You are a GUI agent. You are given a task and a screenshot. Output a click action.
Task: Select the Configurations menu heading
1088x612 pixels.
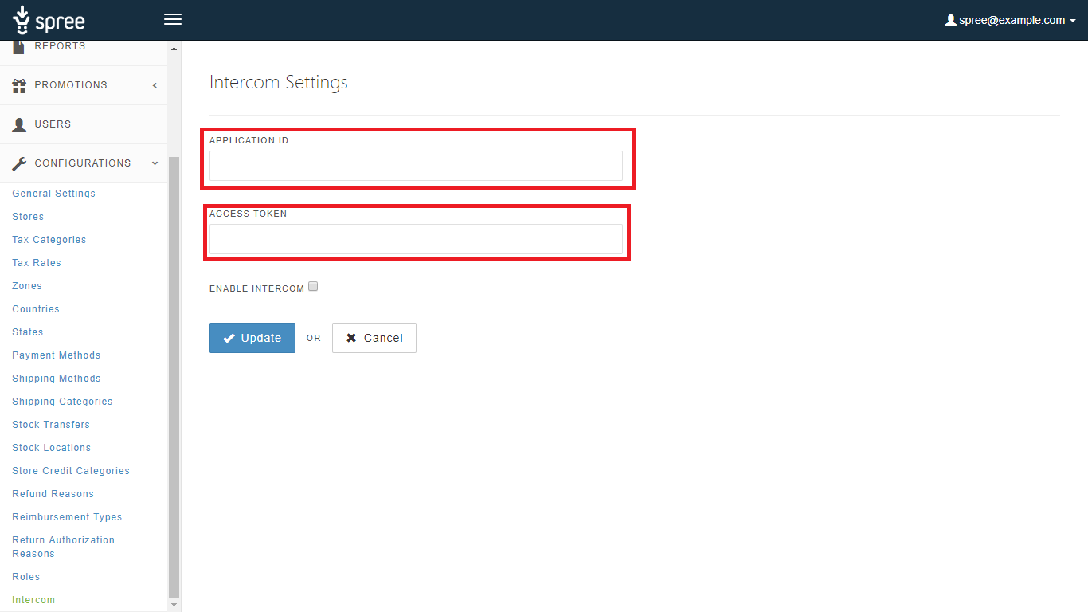pos(83,163)
